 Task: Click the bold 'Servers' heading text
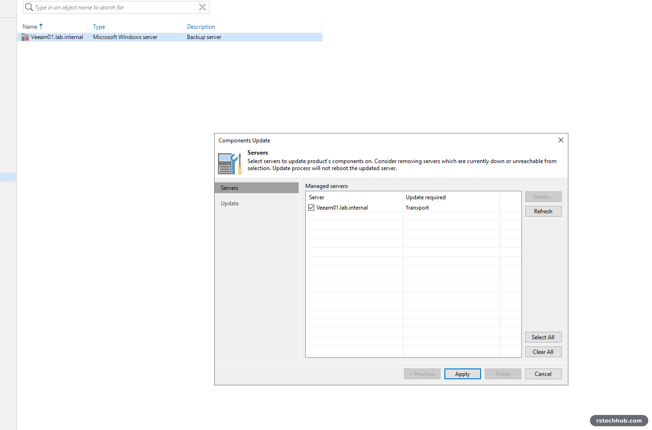pos(257,153)
